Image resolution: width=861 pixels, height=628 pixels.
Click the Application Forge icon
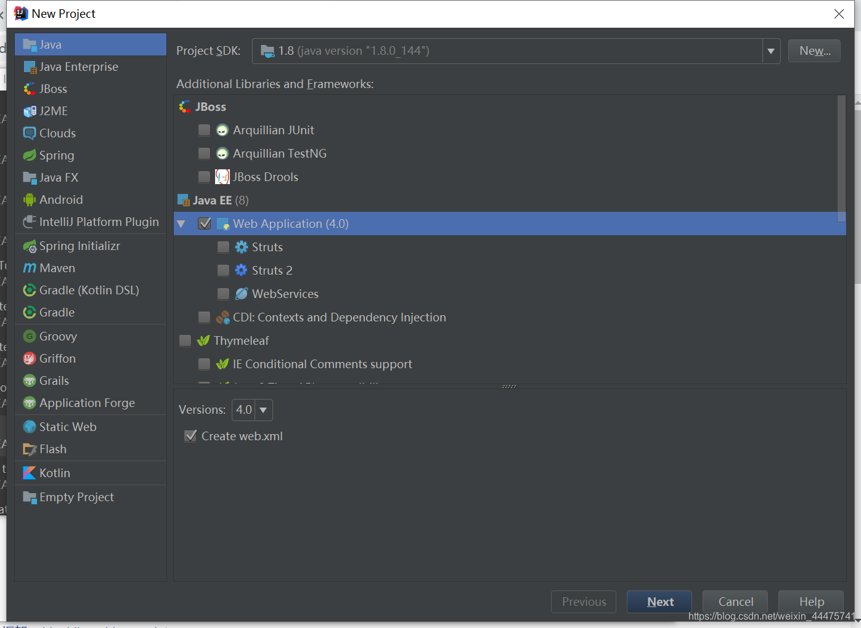(x=30, y=403)
